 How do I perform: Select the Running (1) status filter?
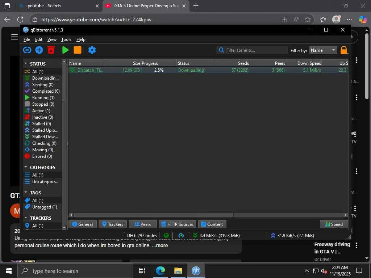click(42, 98)
